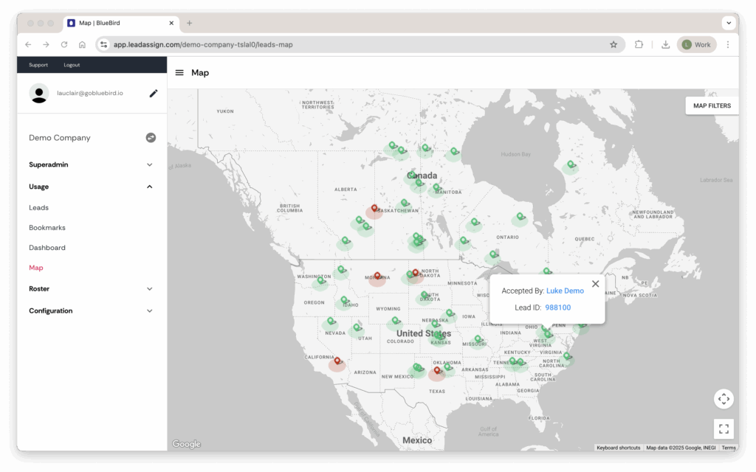Click the switch company icon beside Demo Company
756x472 pixels.
151,138
